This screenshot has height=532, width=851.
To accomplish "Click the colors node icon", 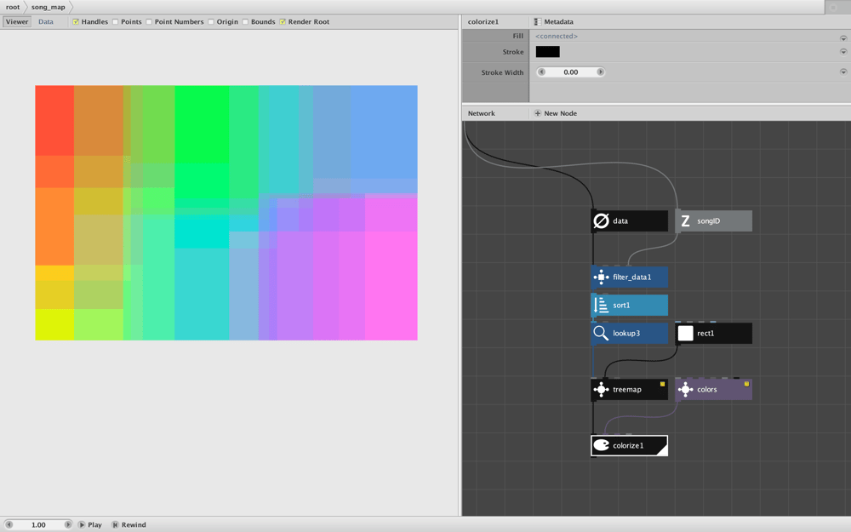I will tap(685, 389).
